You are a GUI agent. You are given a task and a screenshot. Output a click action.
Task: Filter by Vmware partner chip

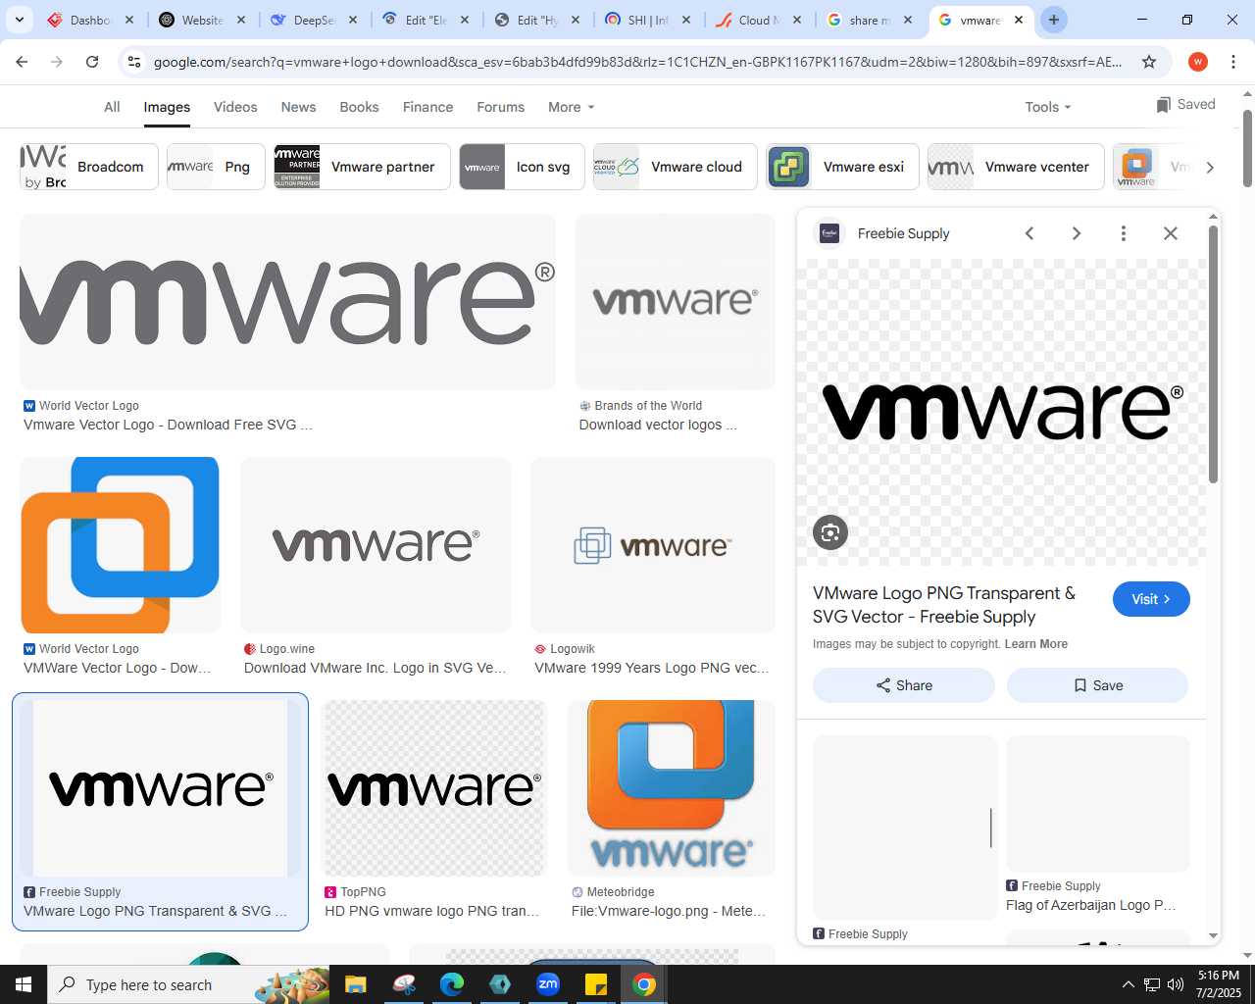[362, 167]
